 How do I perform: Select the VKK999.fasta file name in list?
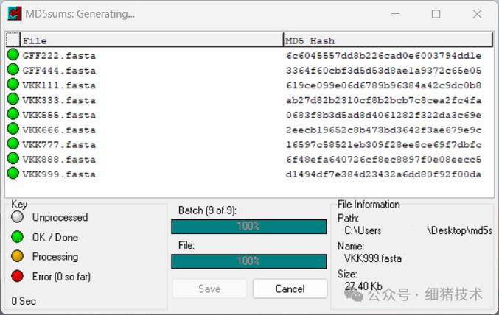[59, 174]
